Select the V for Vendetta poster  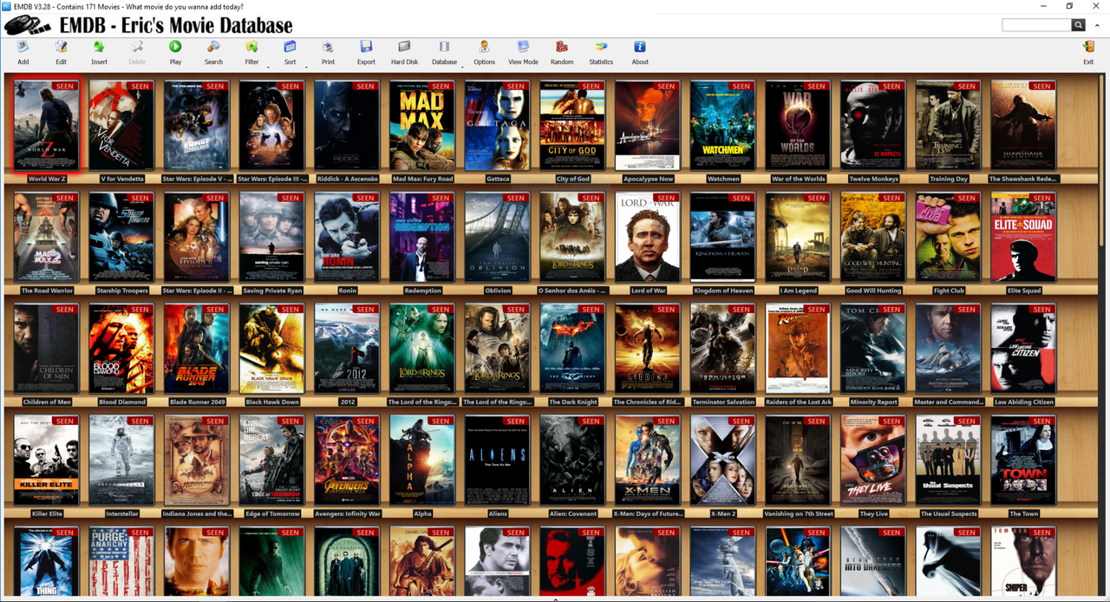click(121, 126)
